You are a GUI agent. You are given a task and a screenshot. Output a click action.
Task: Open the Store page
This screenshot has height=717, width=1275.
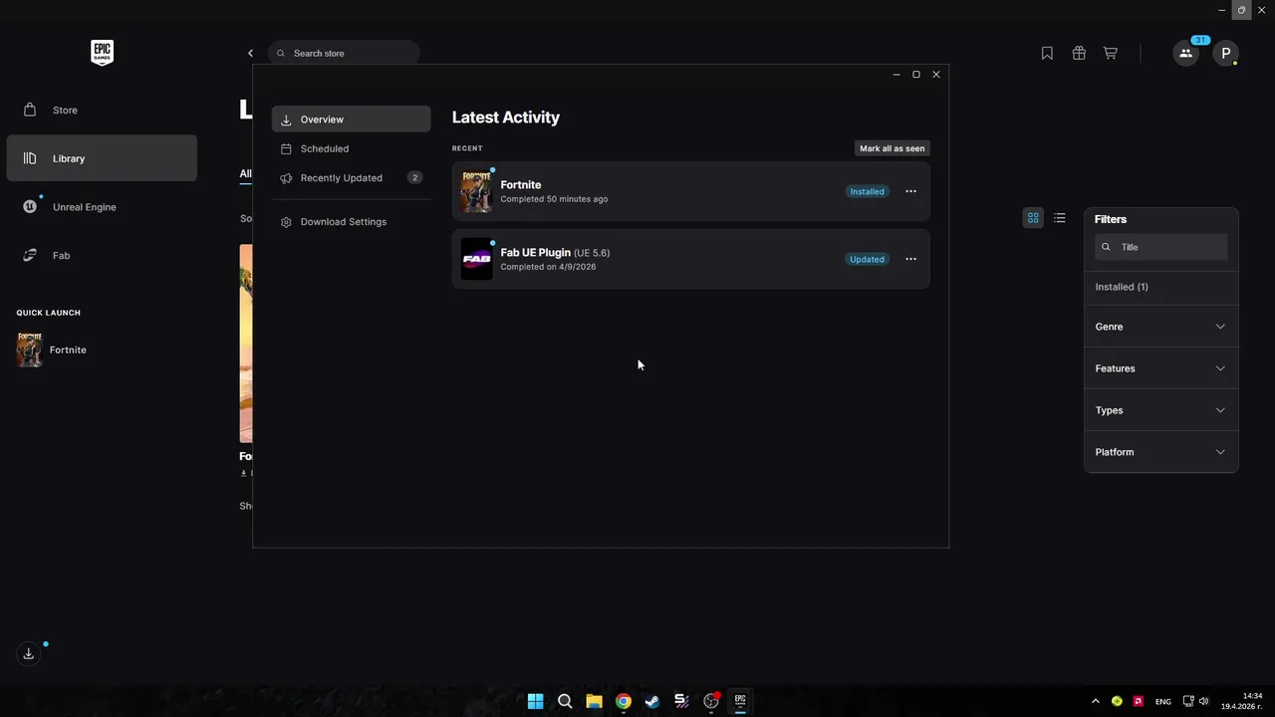102,110
